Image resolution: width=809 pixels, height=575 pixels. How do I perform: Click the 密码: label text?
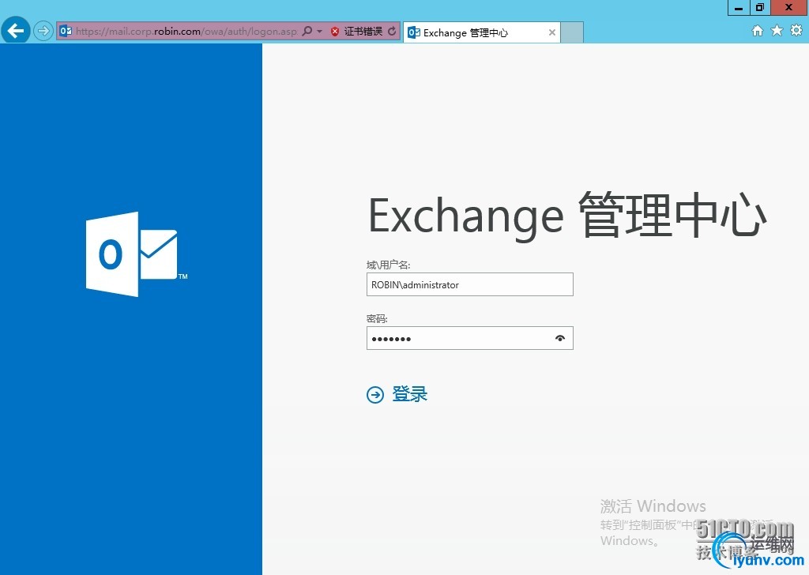377,319
